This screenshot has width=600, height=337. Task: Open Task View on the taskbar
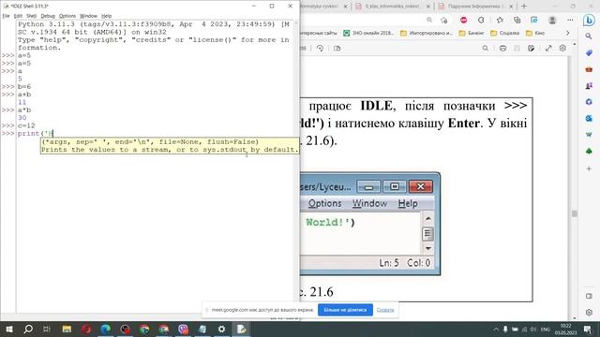click(47, 329)
